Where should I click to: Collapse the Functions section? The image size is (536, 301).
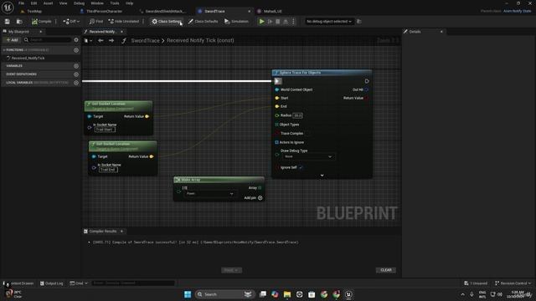point(4,50)
